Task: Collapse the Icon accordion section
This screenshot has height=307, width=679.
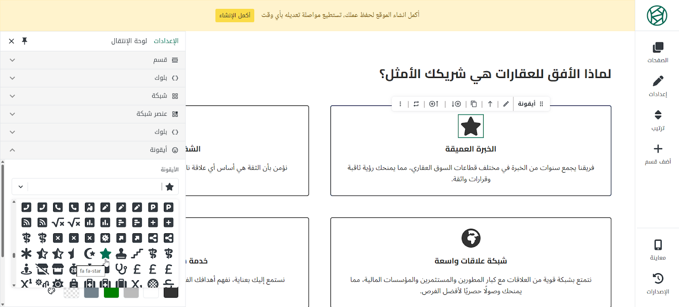Action: pyautogui.click(x=93, y=150)
